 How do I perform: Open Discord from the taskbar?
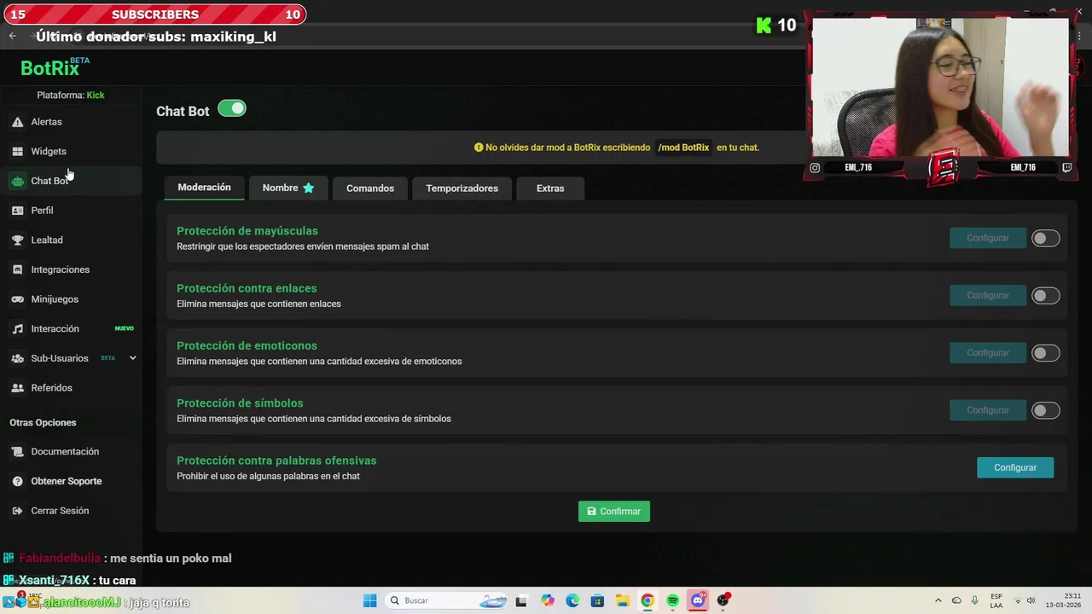point(698,601)
